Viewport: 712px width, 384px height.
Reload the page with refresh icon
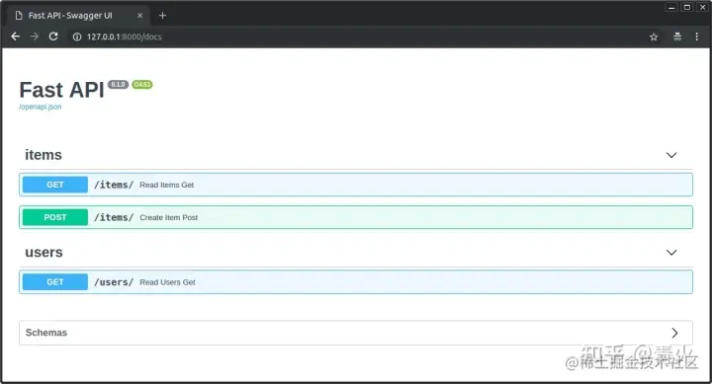53,37
